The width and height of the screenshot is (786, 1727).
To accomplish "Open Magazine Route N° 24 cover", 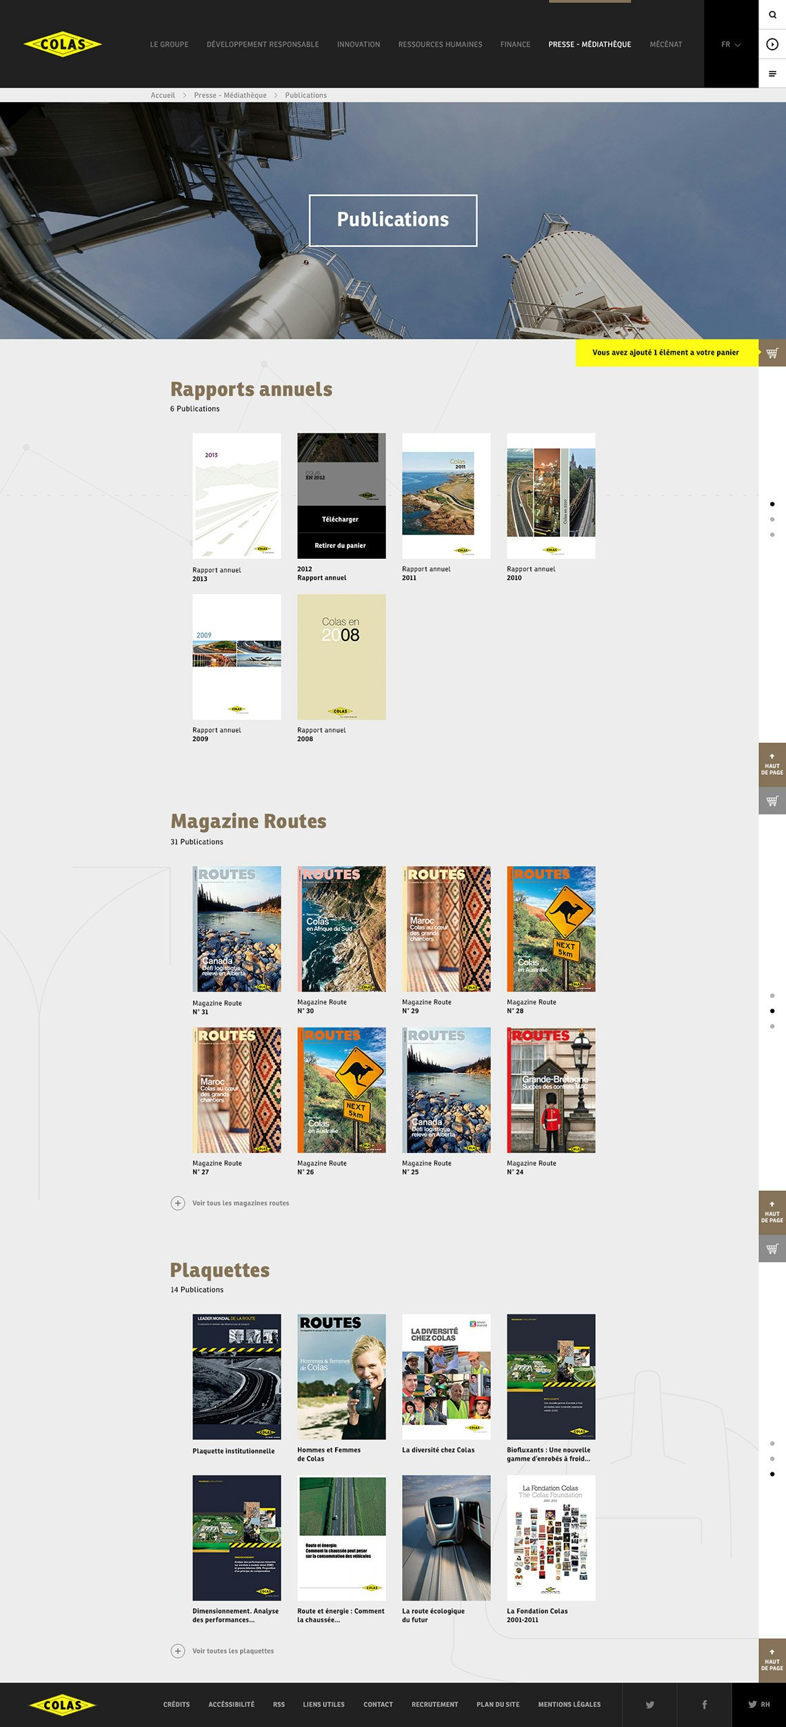I will 551,1090.
